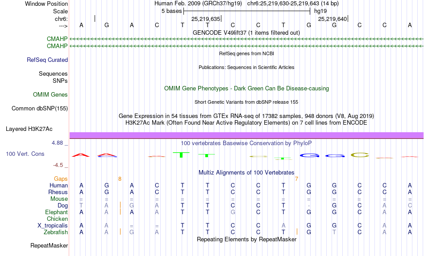Click the -4.5 lower scale value
The height and width of the screenshot is (256, 424).
pyautogui.click(x=58, y=165)
